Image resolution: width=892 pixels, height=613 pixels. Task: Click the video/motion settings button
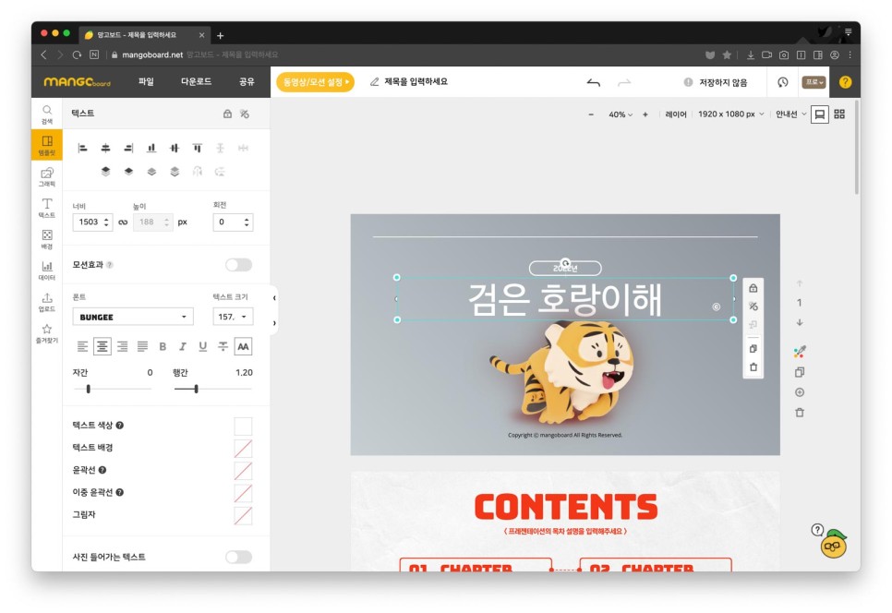(315, 82)
